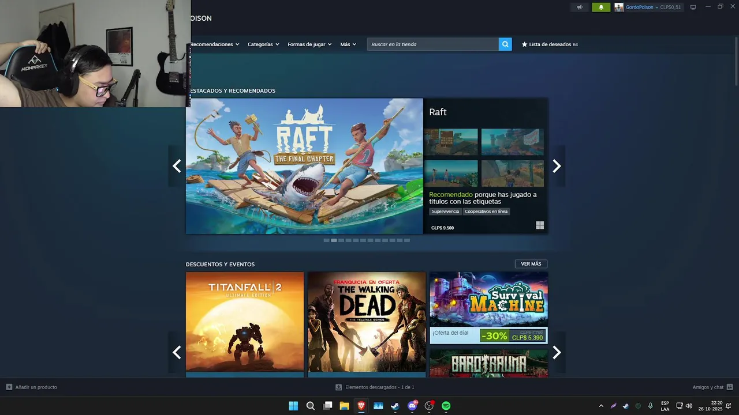Screen dimensions: 739x415
Task: Show hidden system tray icons
Action: click(x=601, y=406)
